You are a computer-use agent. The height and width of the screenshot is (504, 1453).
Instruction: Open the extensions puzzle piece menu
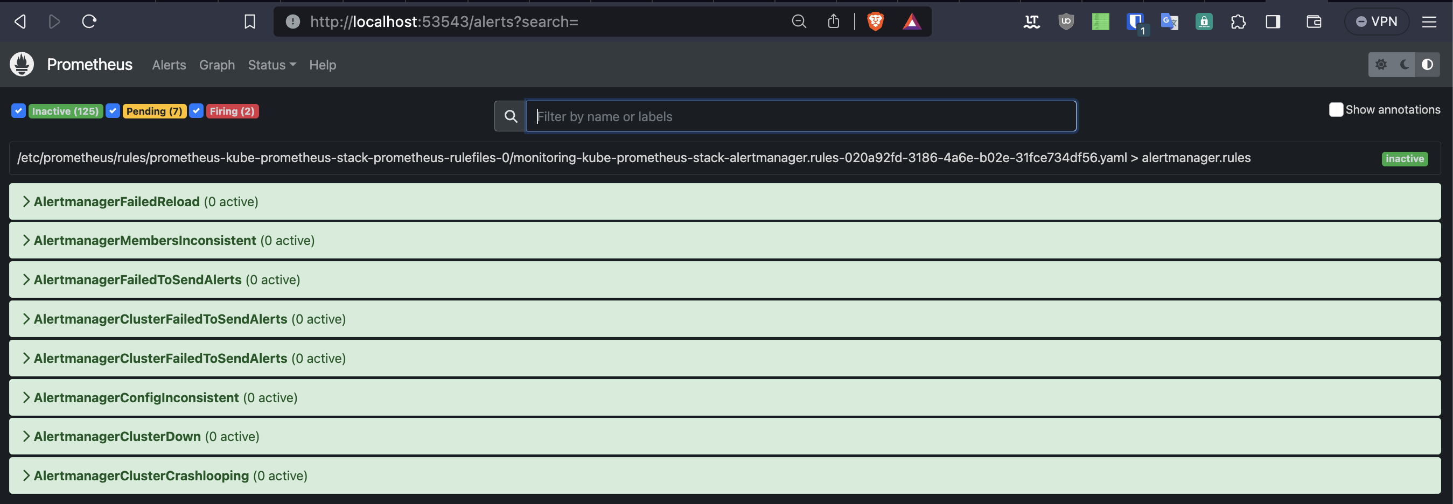coord(1238,22)
